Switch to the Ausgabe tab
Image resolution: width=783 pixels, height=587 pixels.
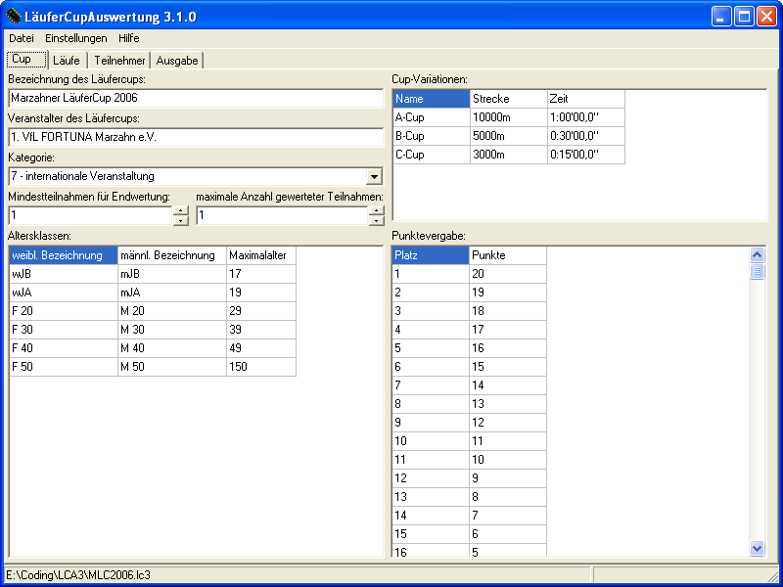177,61
